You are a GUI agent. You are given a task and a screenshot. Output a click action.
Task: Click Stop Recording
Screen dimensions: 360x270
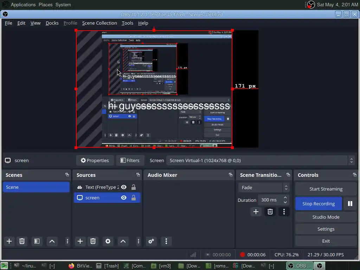click(x=319, y=204)
